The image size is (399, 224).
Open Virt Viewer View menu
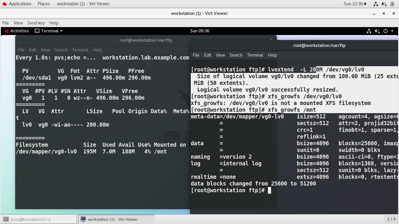[x=18, y=23]
